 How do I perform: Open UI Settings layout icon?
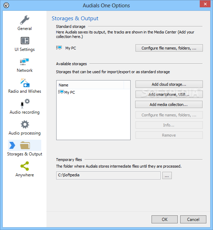coord(25,41)
